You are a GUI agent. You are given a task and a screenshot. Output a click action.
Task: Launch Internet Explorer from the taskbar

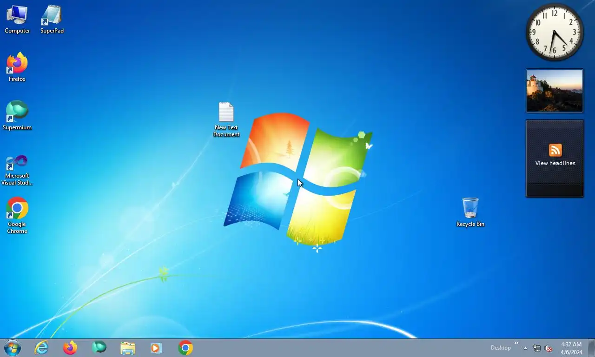[x=41, y=348]
